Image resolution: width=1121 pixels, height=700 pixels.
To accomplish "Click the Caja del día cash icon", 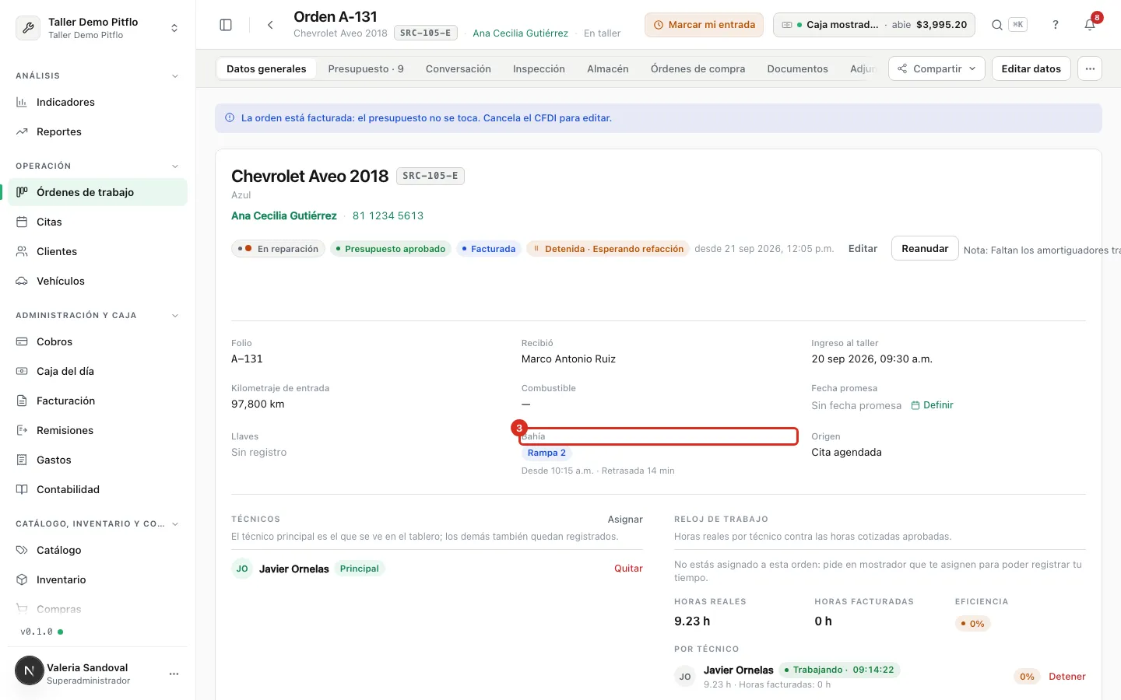I will tap(22, 371).
